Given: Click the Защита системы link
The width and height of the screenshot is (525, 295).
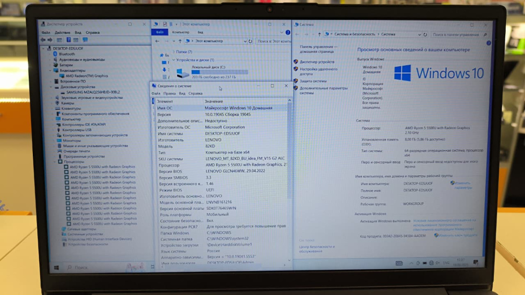Looking at the screenshot, I should tap(313, 81).
